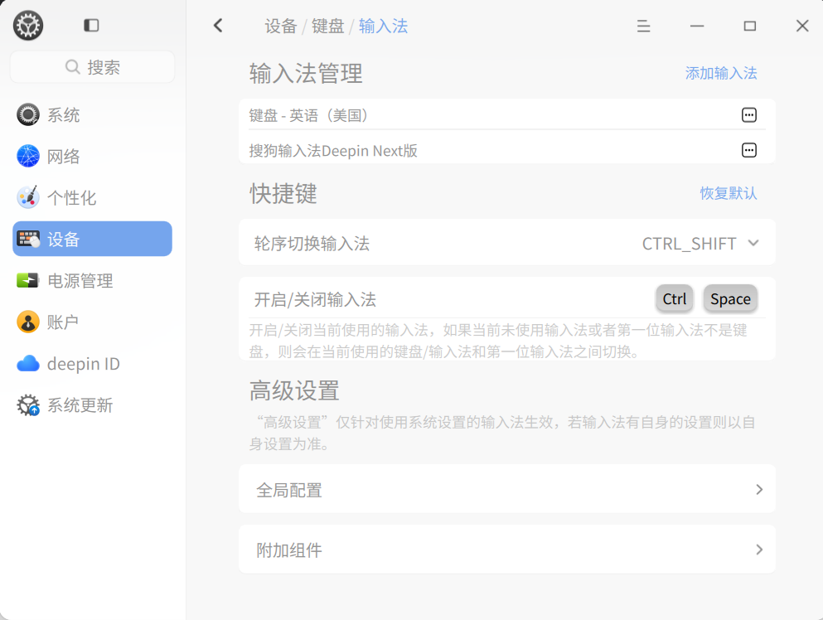Click 输入法 in the breadcrumb
The image size is (823, 620).
click(383, 26)
